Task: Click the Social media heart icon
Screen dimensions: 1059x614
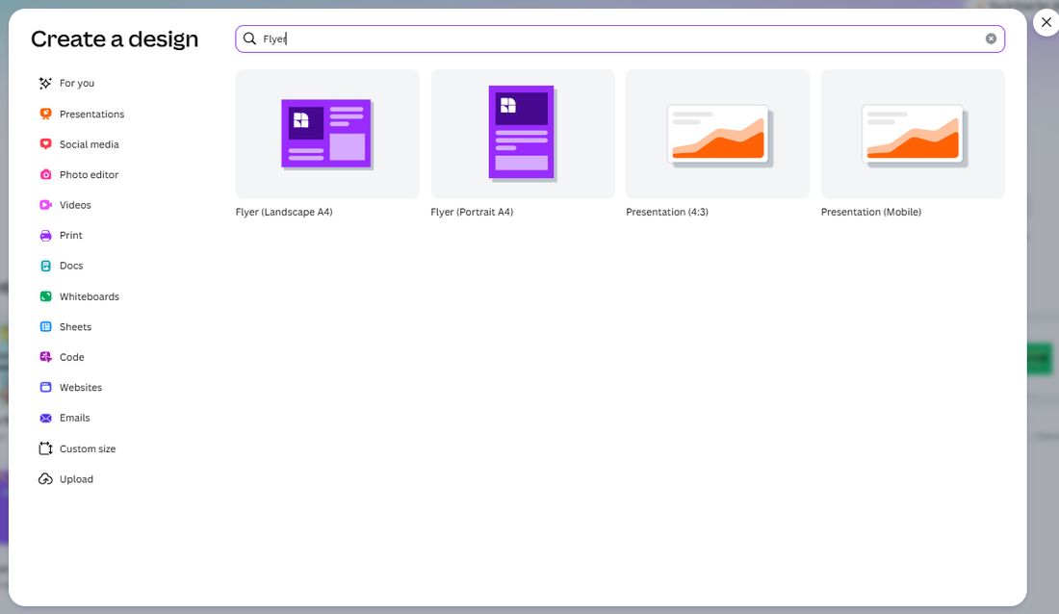Action: (45, 143)
